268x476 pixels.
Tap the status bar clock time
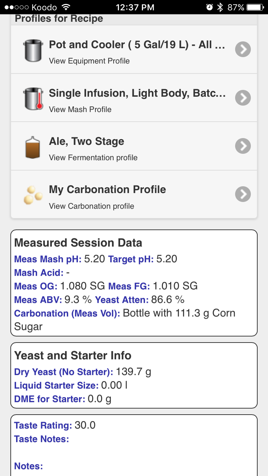pos(135,7)
